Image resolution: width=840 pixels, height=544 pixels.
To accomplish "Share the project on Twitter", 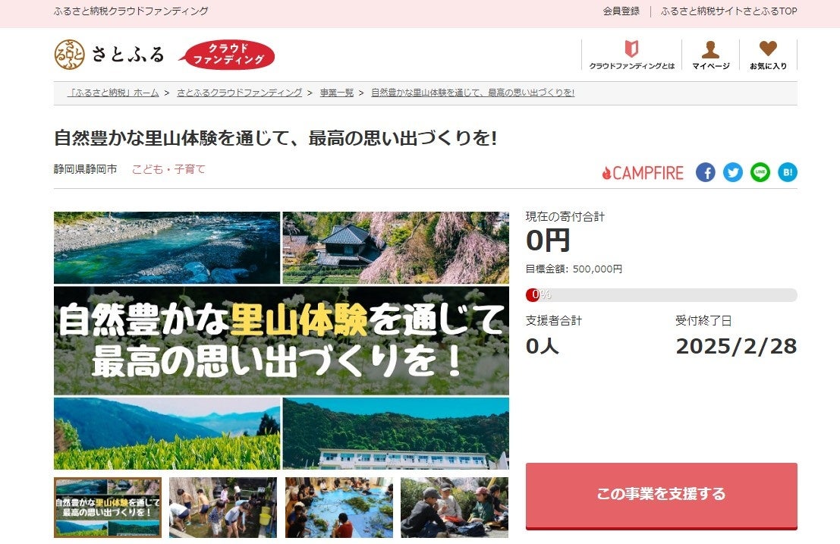I will [733, 172].
